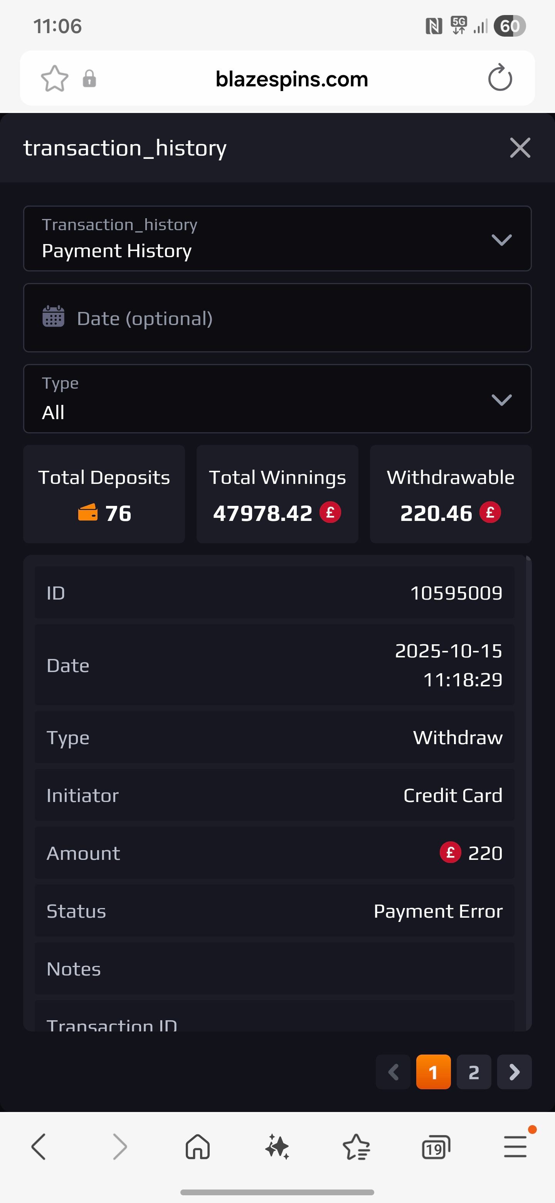Open the Payment History dropdown
Image resolution: width=555 pixels, height=1203 pixels.
[277, 239]
